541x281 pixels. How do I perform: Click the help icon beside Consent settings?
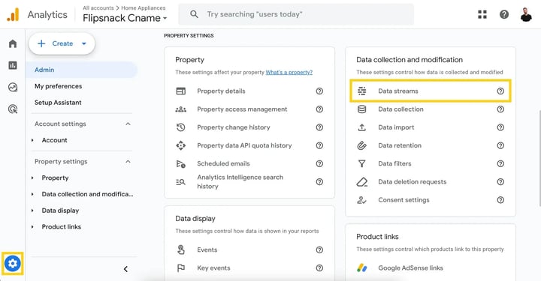point(500,200)
